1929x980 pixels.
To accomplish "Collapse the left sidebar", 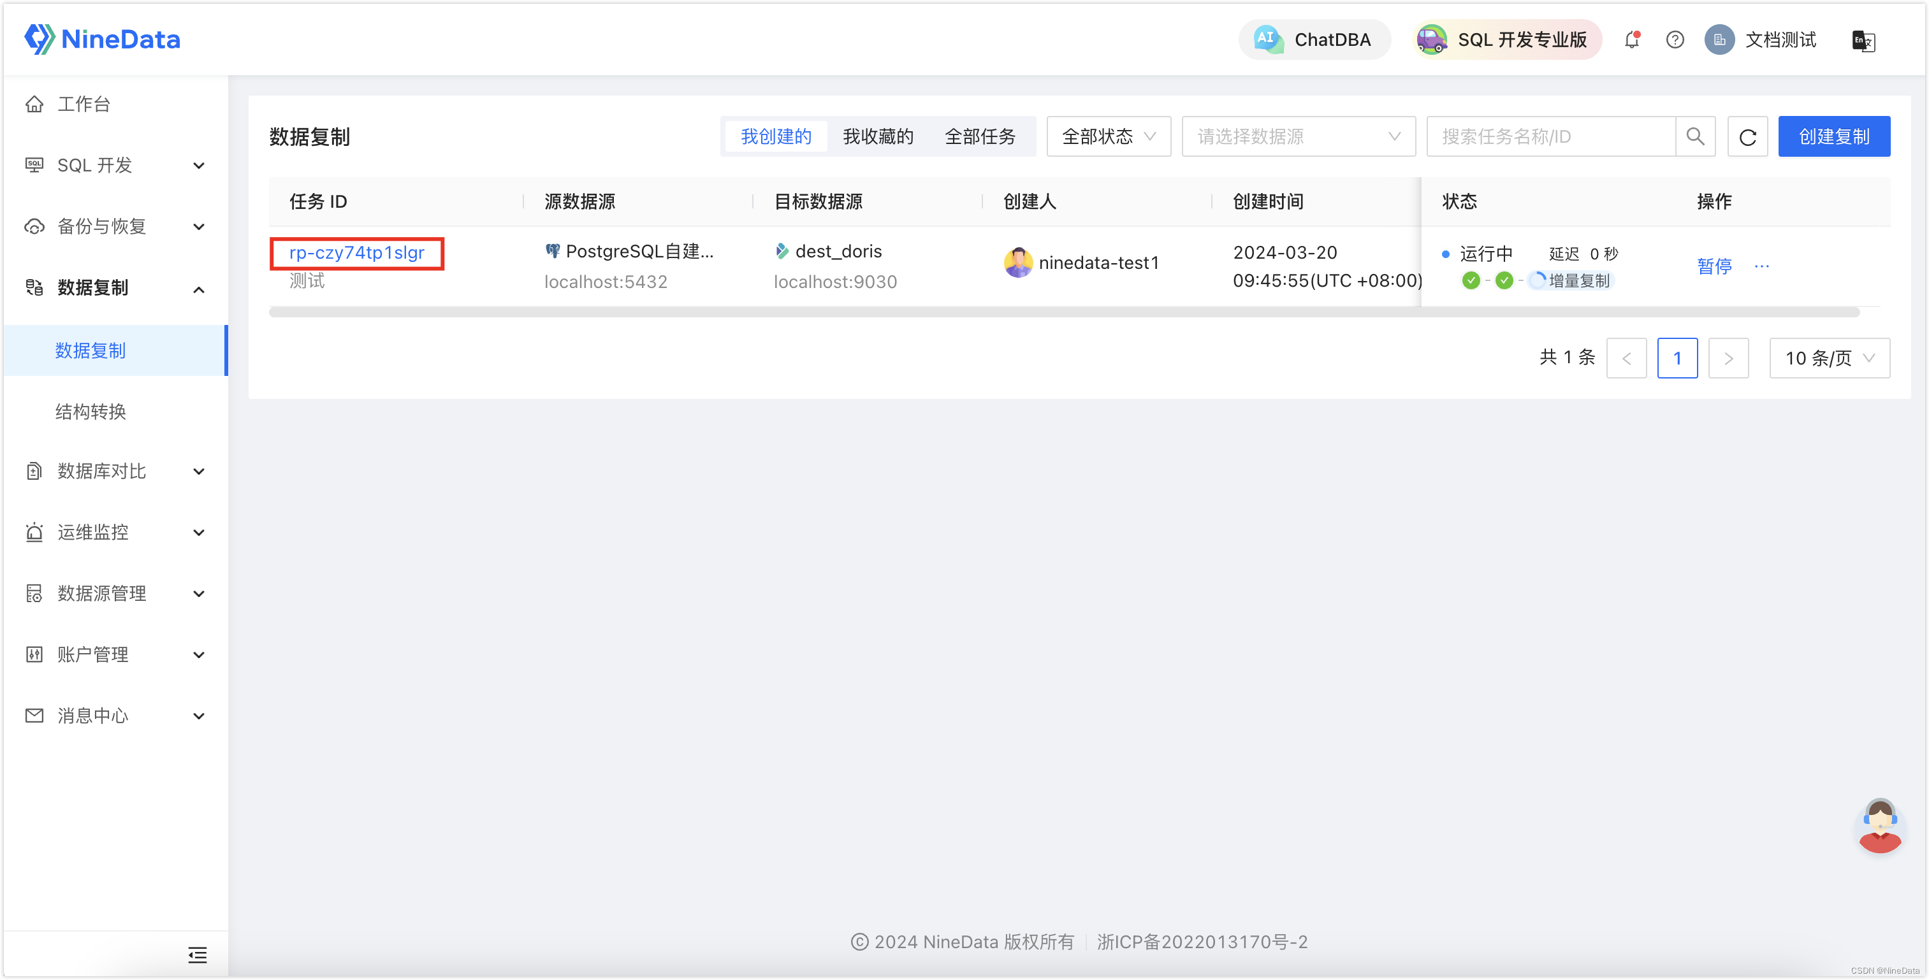I will 197,955.
